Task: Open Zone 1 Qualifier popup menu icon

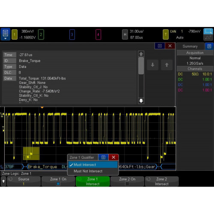Action: click(x=103, y=157)
